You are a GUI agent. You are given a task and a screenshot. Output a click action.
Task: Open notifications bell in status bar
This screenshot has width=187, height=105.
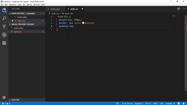click(183, 104)
